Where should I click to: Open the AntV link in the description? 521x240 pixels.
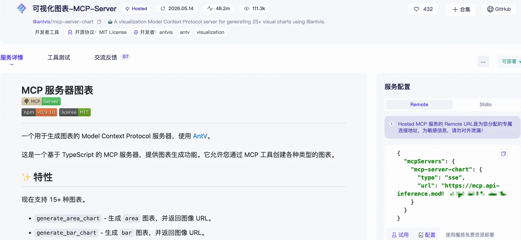pyautogui.click(x=200, y=136)
